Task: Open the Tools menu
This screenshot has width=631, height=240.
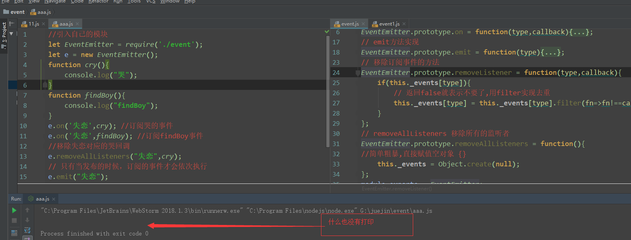Action: tap(134, 2)
